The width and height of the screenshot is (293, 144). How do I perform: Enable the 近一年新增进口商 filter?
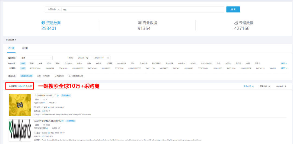tap(76, 76)
